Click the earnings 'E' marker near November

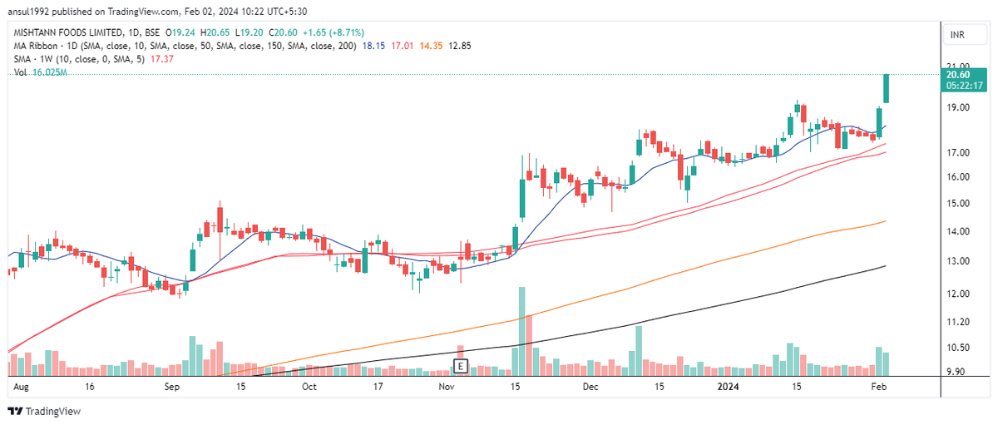(x=459, y=366)
